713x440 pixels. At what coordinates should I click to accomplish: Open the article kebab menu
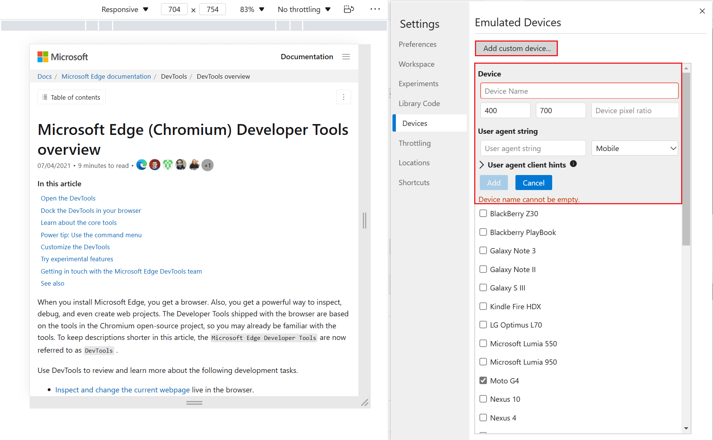tap(344, 97)
